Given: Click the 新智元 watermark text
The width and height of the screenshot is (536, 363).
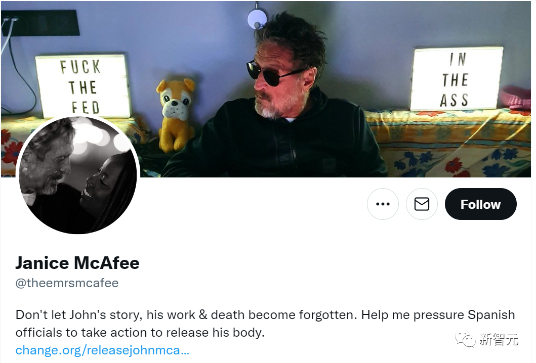Looking at the screenshot, I should tap(499, 339).
